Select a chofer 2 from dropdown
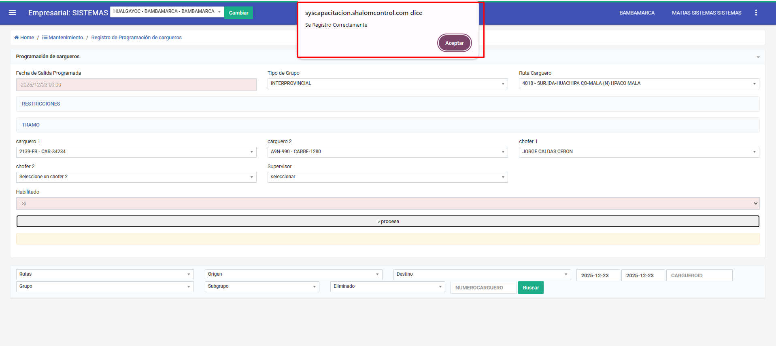Screen dimensions: 776x346 (x=136, y=177)
